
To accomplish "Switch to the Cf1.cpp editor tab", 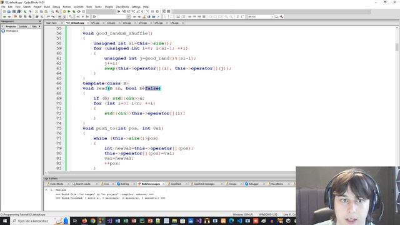I will [x=95, y=22].
